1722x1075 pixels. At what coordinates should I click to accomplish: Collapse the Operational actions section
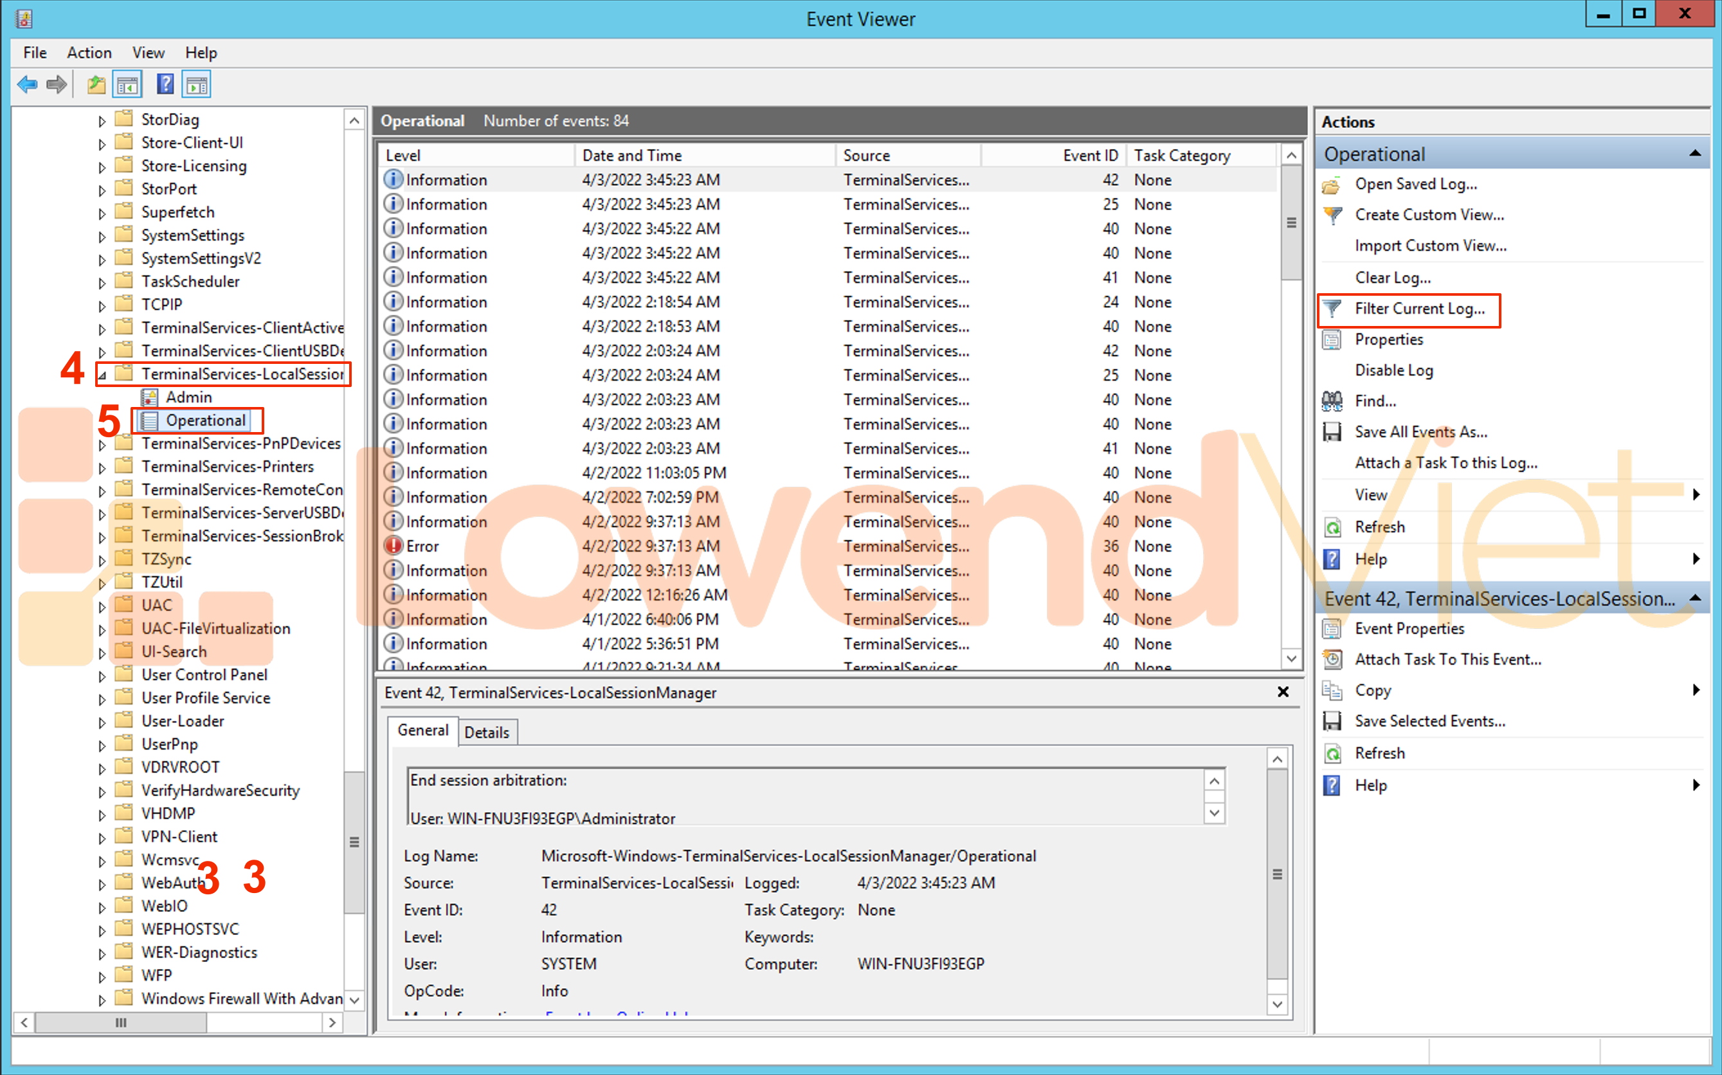pyautogui.click(x=1695, y=154)
